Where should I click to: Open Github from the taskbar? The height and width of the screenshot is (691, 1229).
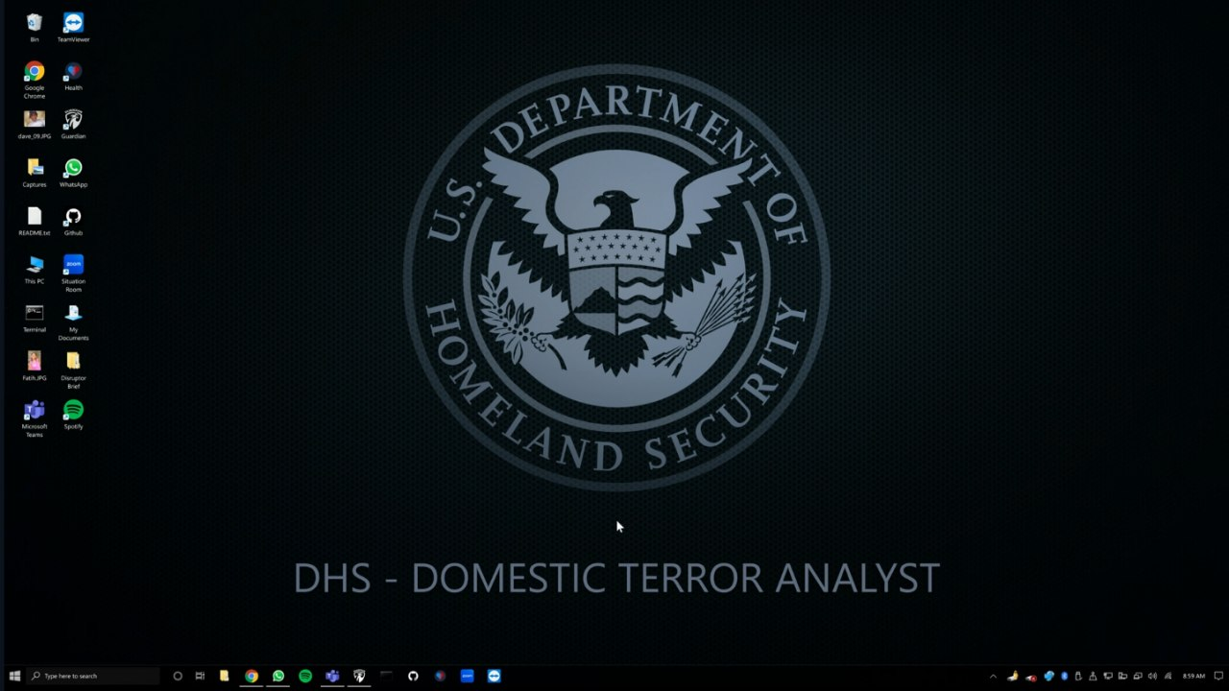(x=413, y=676)
